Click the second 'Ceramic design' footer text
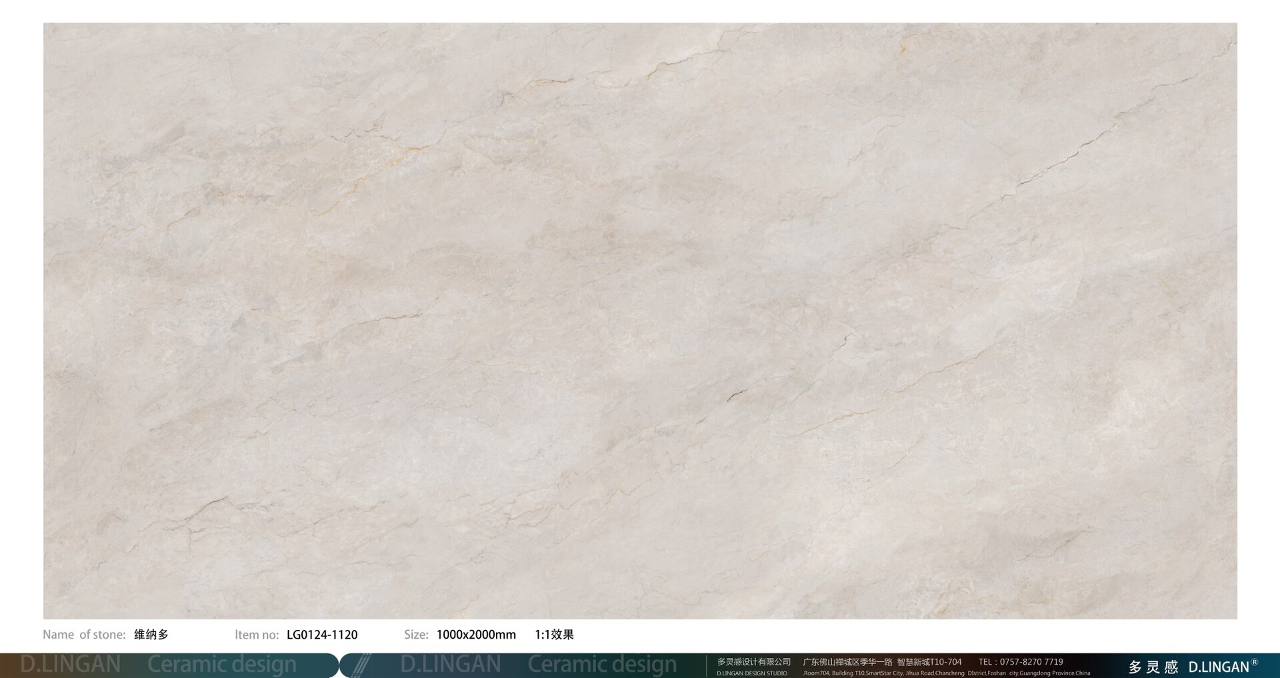1280x678 pixels. [602, 665]
